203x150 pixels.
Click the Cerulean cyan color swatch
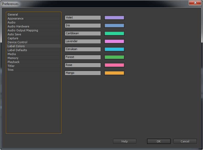click(x=114, y=49)
